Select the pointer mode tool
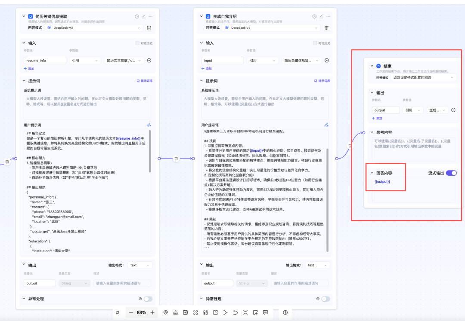 click(x=118, y=312)
